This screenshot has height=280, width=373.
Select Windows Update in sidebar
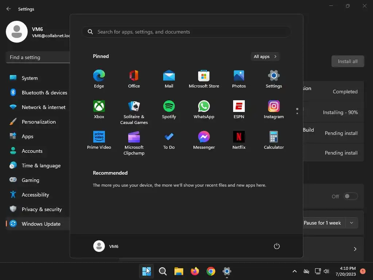(x=38, y=224)
